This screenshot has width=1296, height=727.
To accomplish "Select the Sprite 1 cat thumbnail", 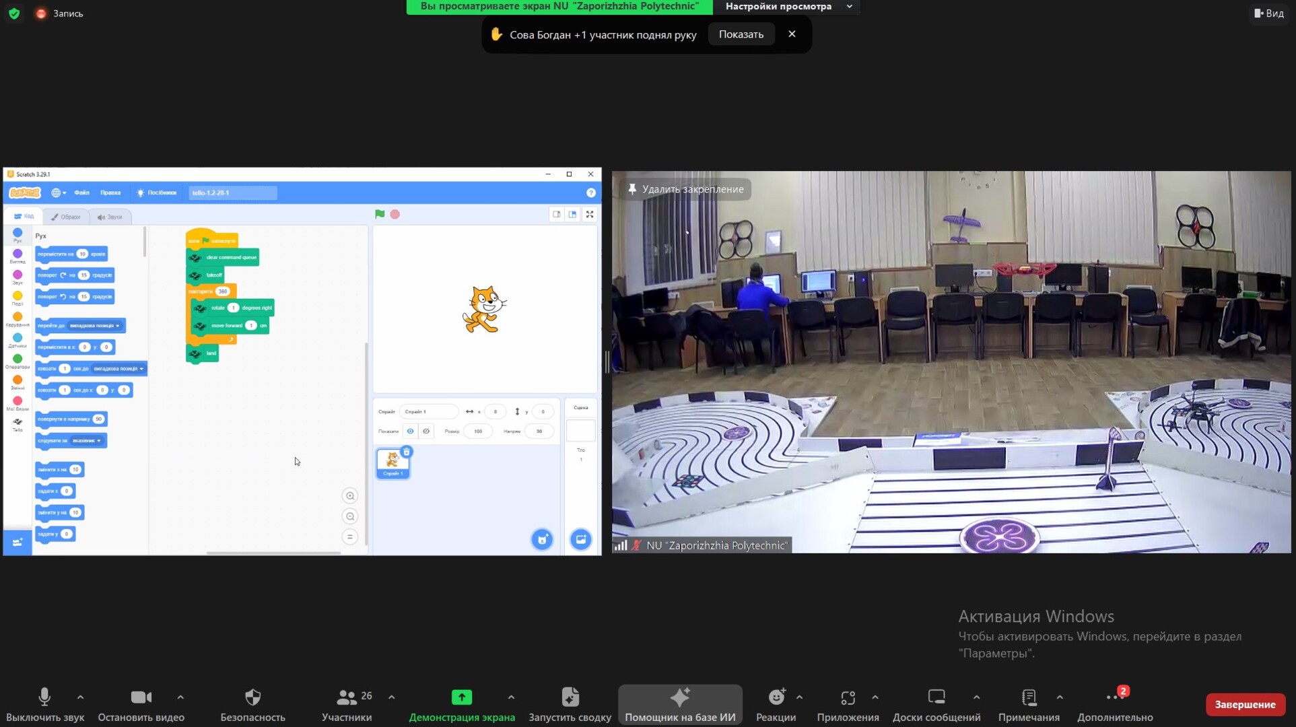I will 393,463.
